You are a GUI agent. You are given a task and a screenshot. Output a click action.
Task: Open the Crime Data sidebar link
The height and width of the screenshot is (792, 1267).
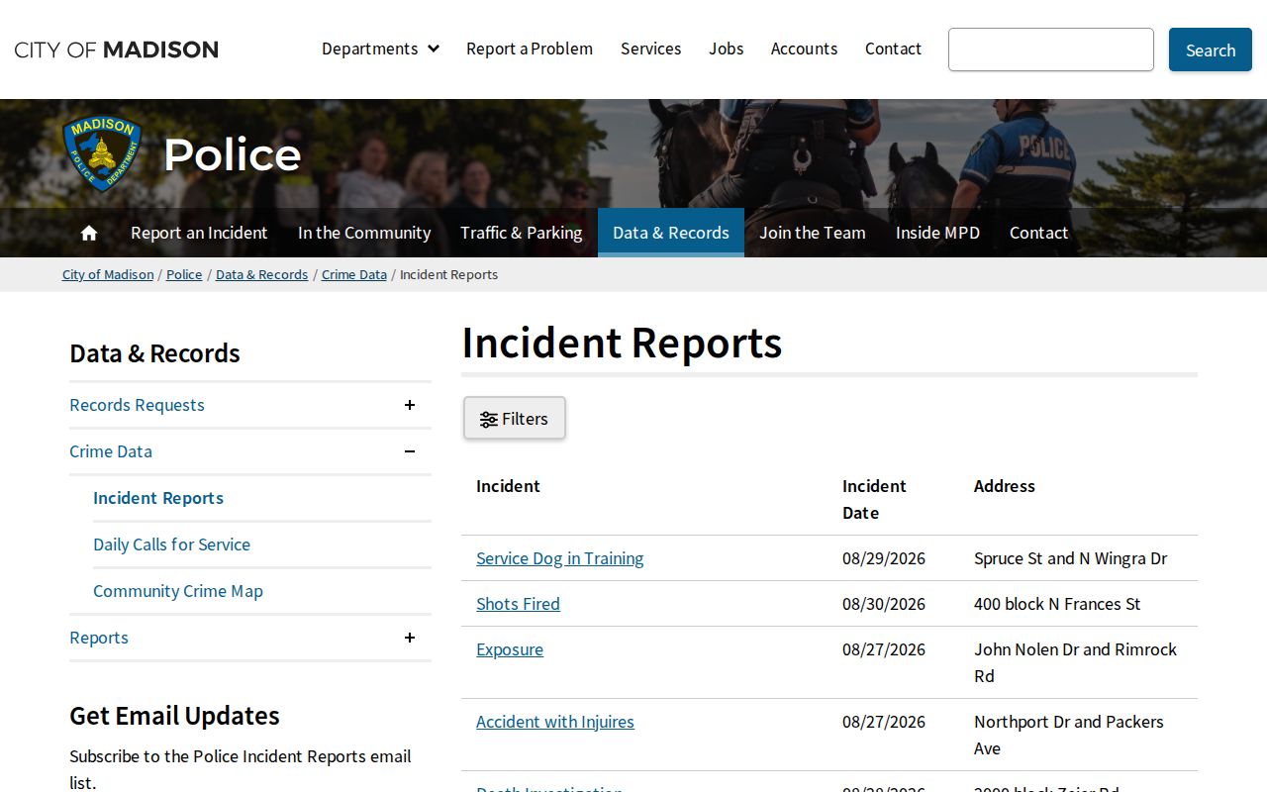111,451
